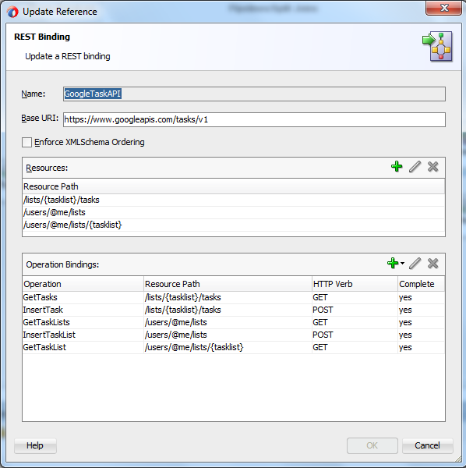Click the Operation Bindings section label
Screen dimensions: 466x468
click(62, 264)
